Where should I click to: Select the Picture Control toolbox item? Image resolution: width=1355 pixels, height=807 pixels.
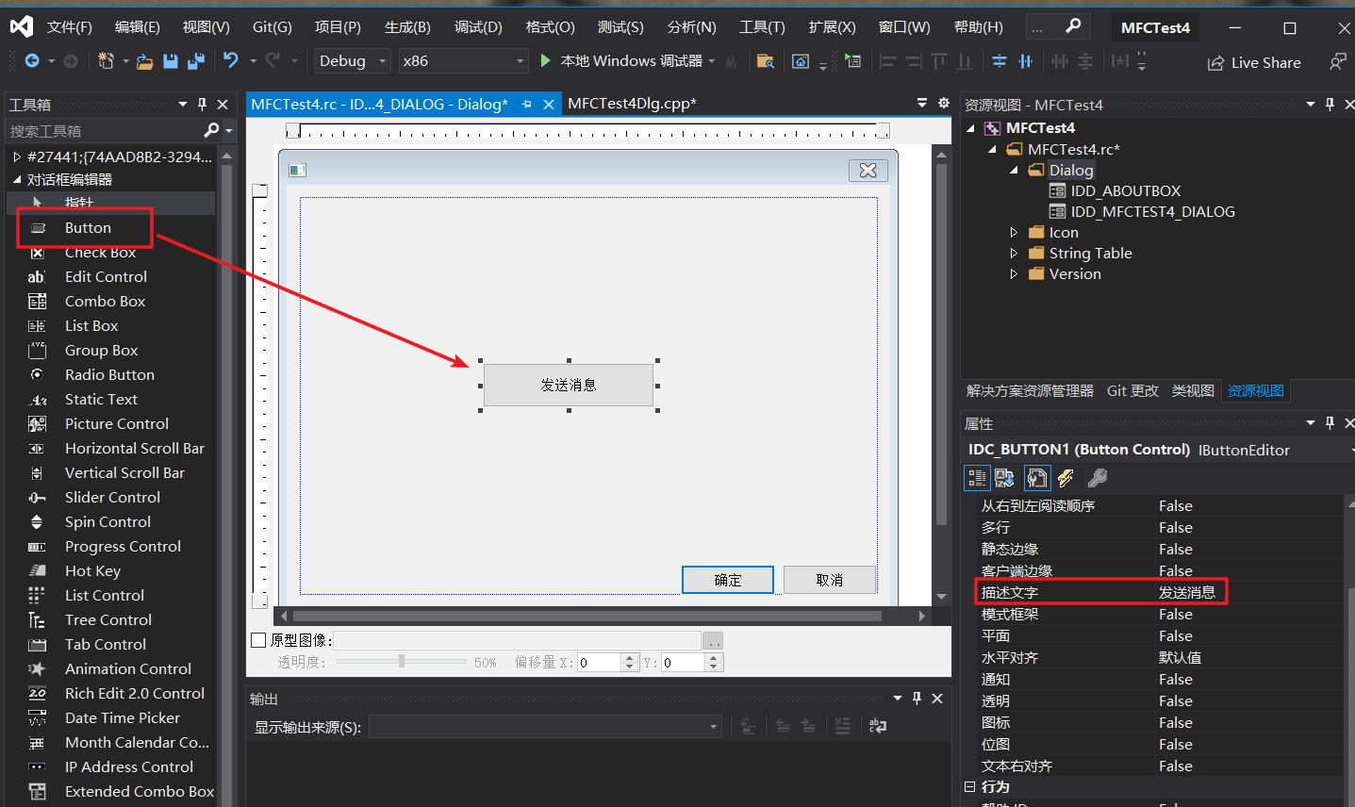117,424
